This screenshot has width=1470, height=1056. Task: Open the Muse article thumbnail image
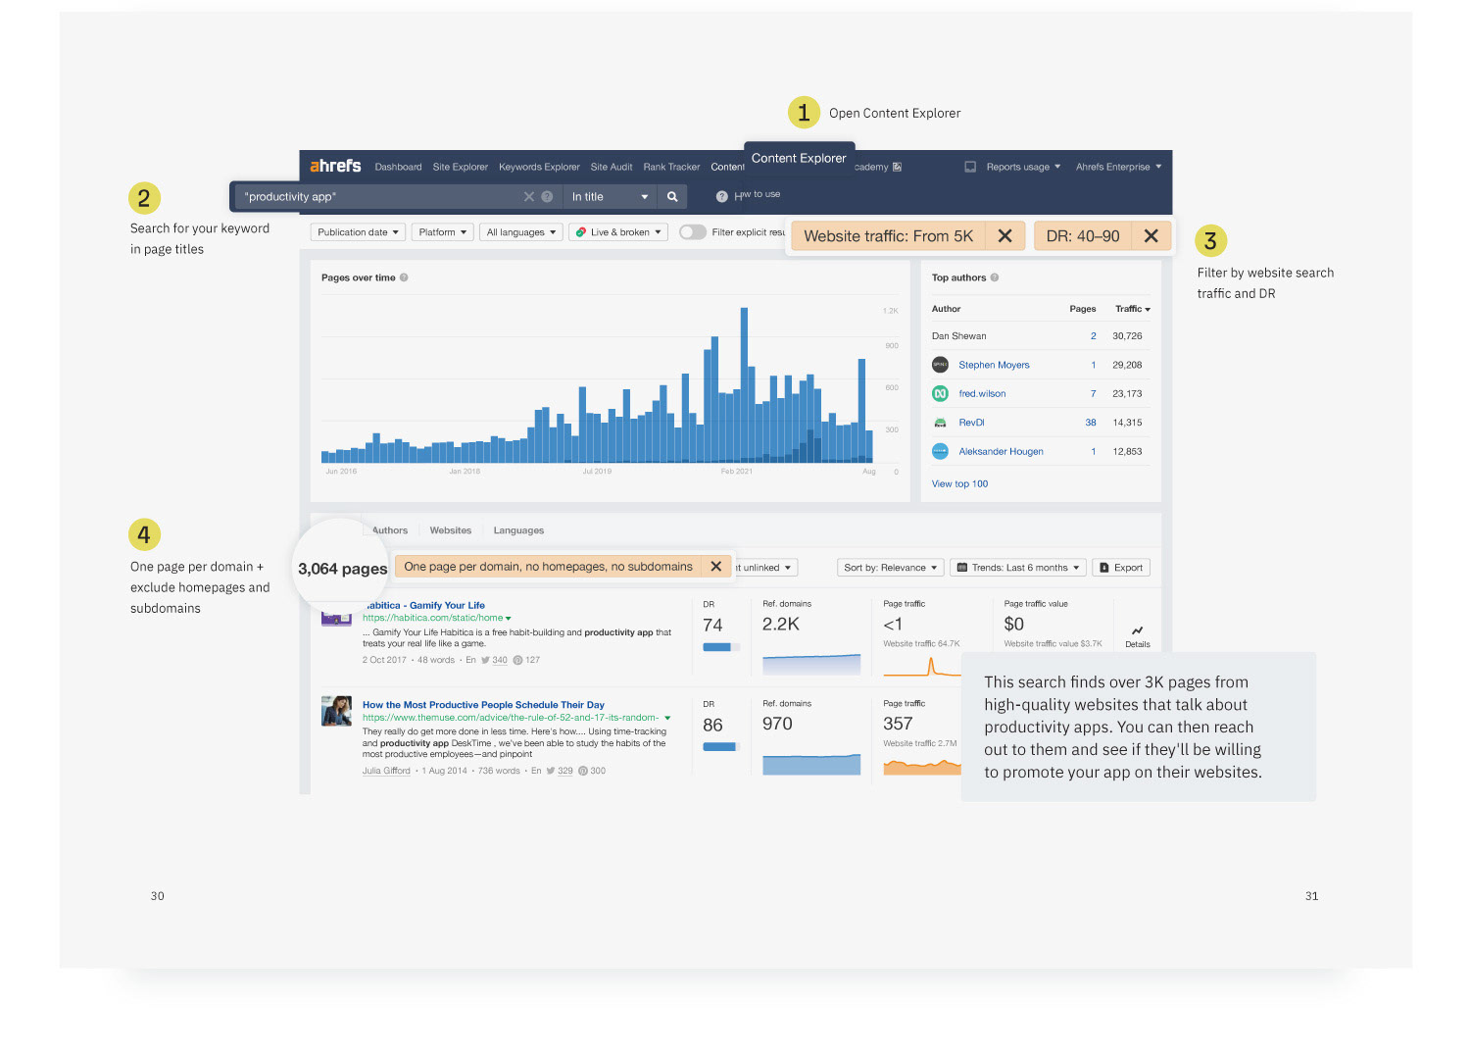pyautogui.click(x=336, y=711)
